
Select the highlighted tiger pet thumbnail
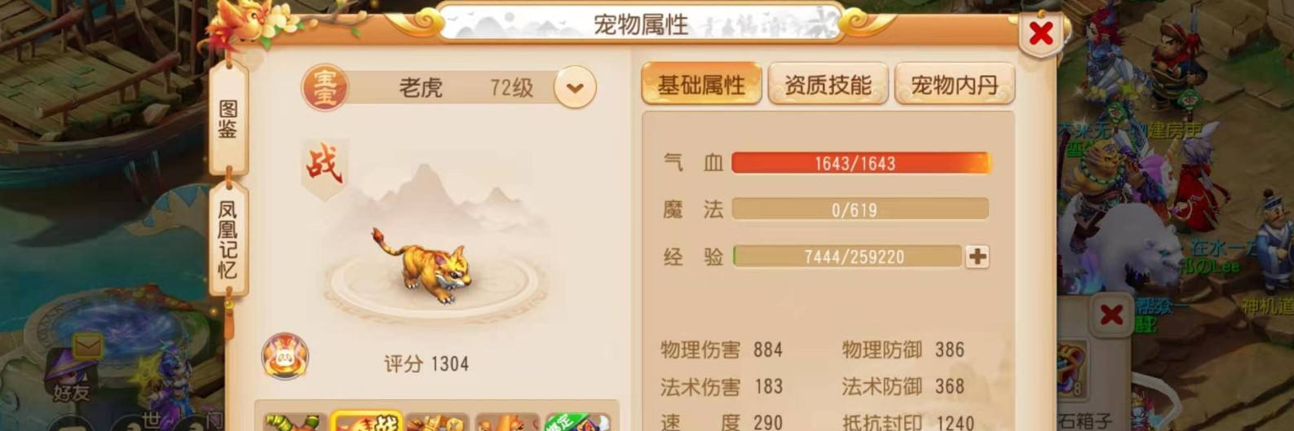pos(366,420)
